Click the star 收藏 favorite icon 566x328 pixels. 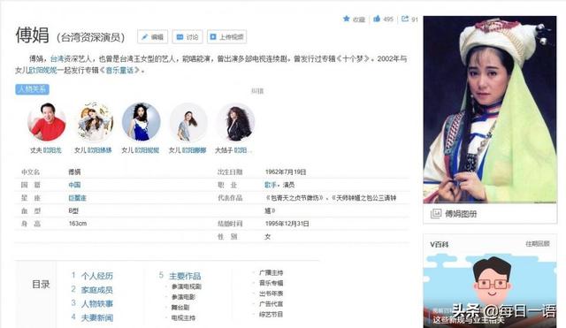(x=347, y=19)
